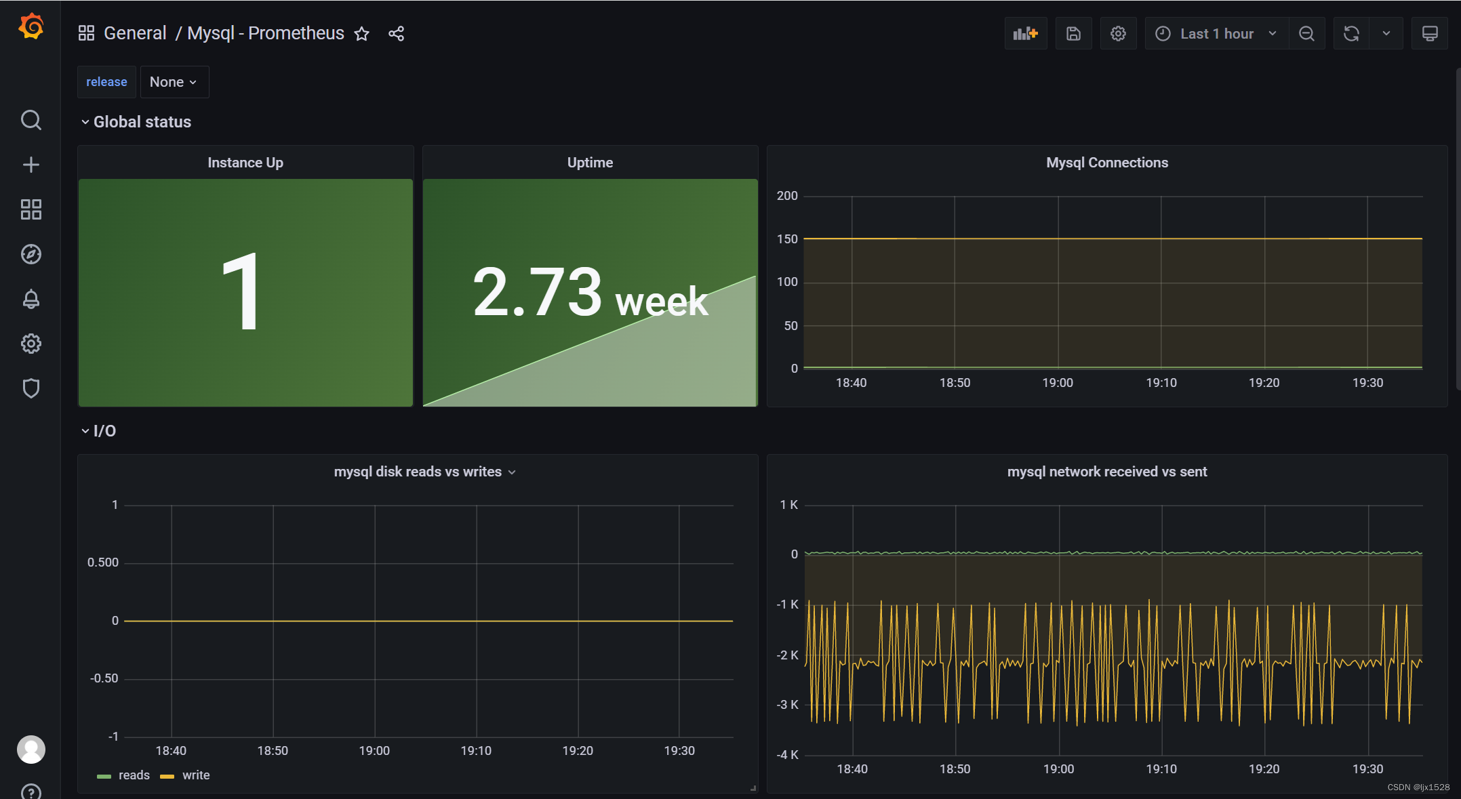The width and height of the screenshot is (1461, 799).
Task: Open the General folder link
Action: coord(135,33)
